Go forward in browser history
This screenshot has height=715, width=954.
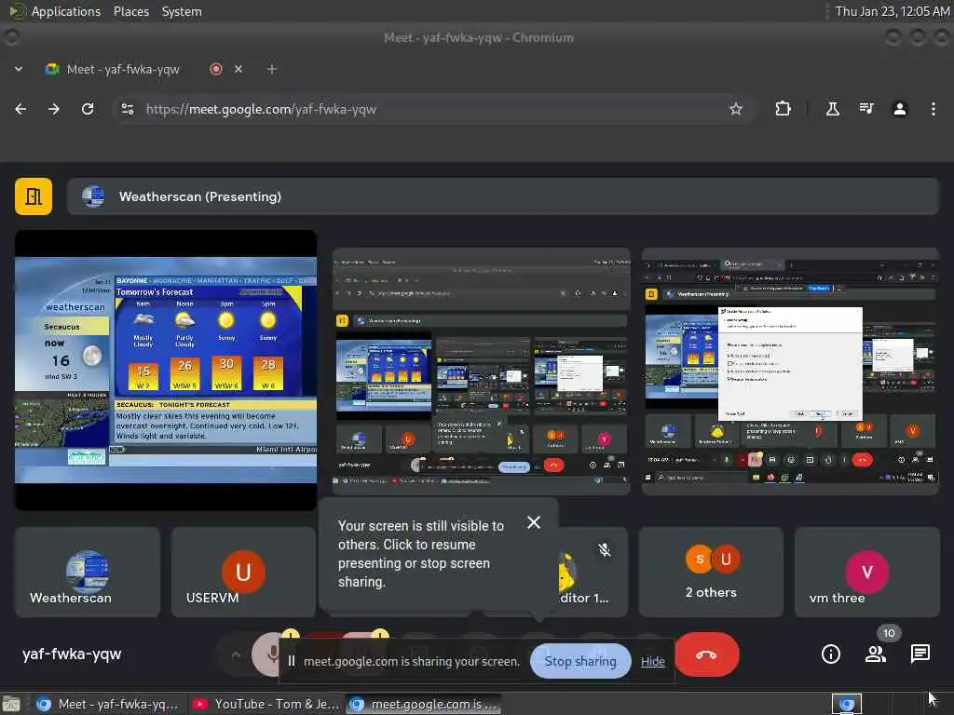point(53,109)
